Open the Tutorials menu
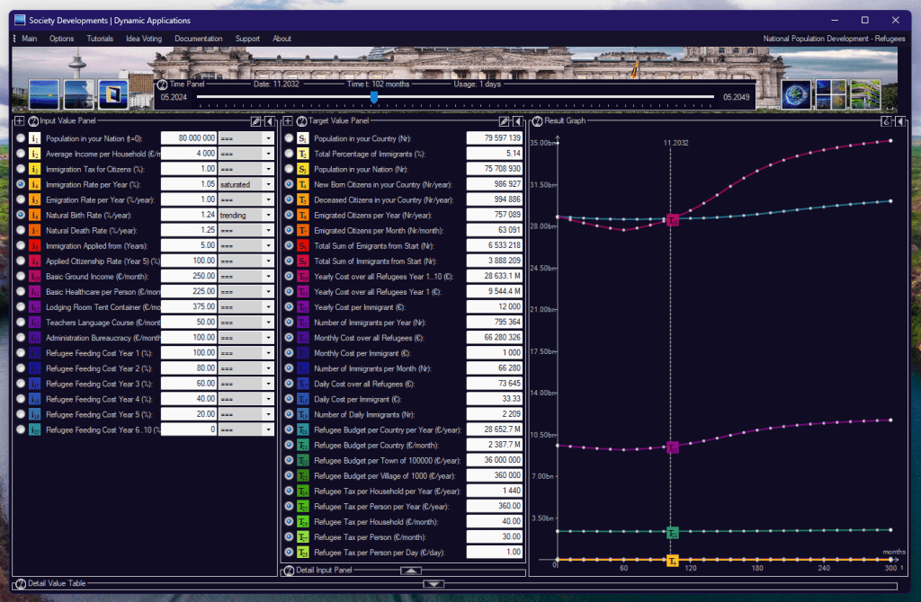Image resolution: width=921 pixels, height=602 pixels. pos(100,39)
